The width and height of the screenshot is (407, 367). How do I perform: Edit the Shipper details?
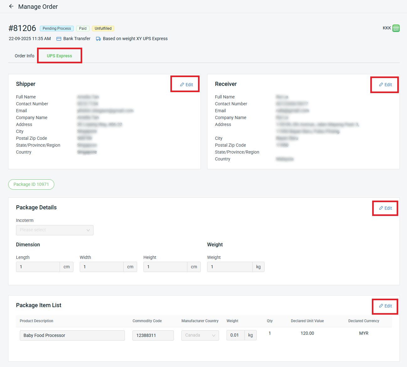tap(186, 85)
